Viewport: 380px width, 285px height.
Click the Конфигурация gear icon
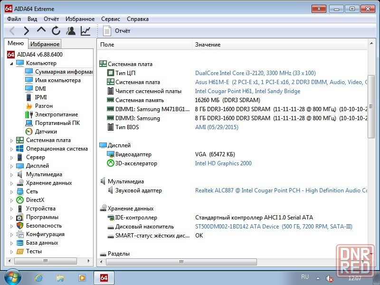tap(20, 234)
